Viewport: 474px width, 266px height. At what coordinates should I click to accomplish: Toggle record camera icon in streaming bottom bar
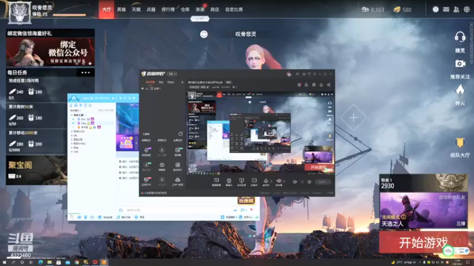click(294, 182)
